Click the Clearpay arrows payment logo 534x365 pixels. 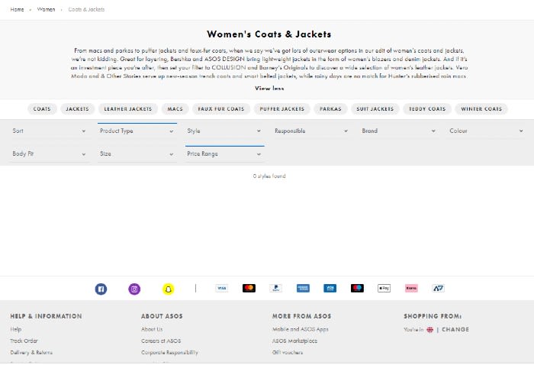(439, 289)
